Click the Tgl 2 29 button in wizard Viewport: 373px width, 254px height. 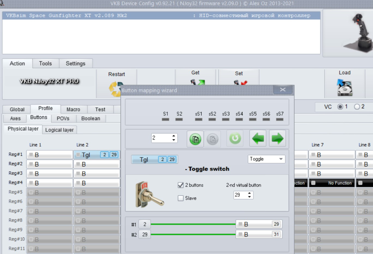click(x=155, y=159)
